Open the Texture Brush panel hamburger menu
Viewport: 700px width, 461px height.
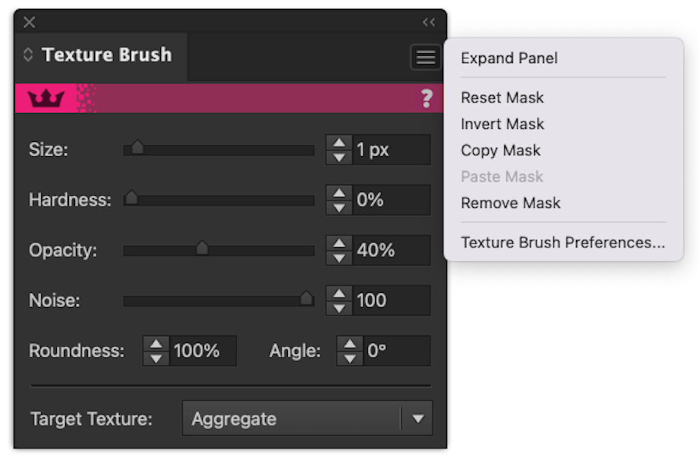pos(425,57)
